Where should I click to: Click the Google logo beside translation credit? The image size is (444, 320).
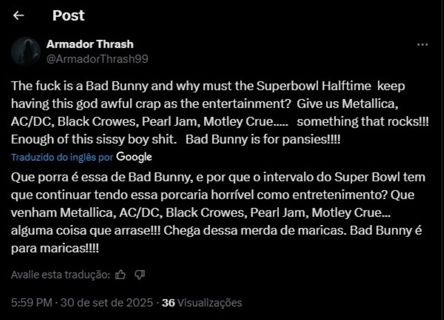pyautogui.click(x=134, y=157)
